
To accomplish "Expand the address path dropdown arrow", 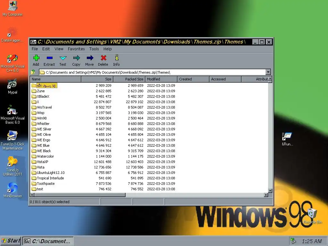I will (x=268, y=72).
